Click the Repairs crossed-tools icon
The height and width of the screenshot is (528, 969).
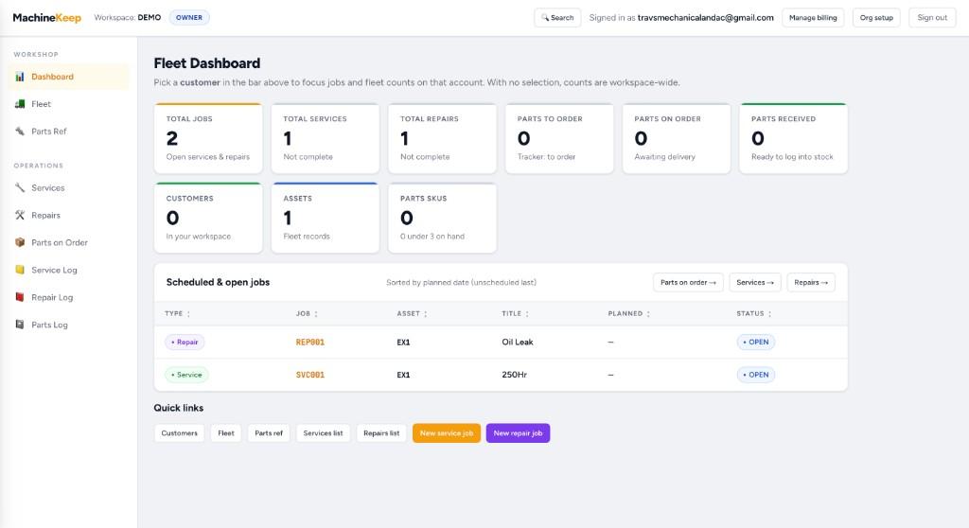pos(20,215)
